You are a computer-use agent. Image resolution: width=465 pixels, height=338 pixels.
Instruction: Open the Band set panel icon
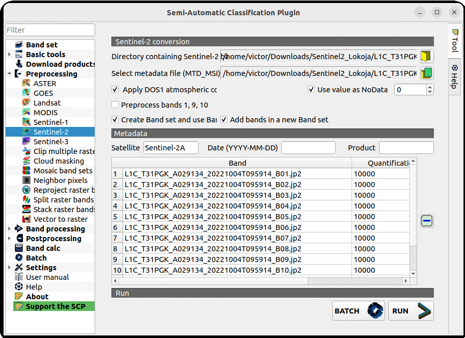19,44
